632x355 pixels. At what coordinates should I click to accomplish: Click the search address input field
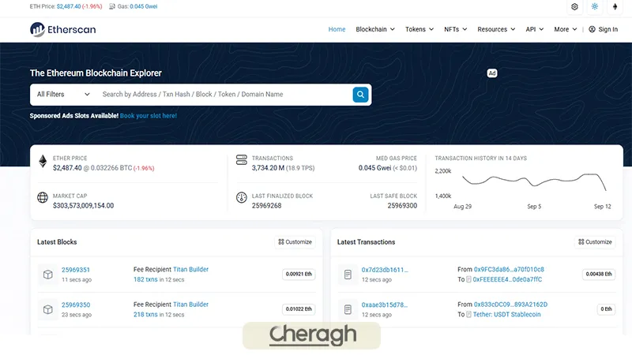coord(225,94)
